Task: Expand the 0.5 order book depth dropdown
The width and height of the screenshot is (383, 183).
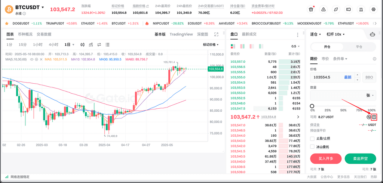Action: point(295,47)
